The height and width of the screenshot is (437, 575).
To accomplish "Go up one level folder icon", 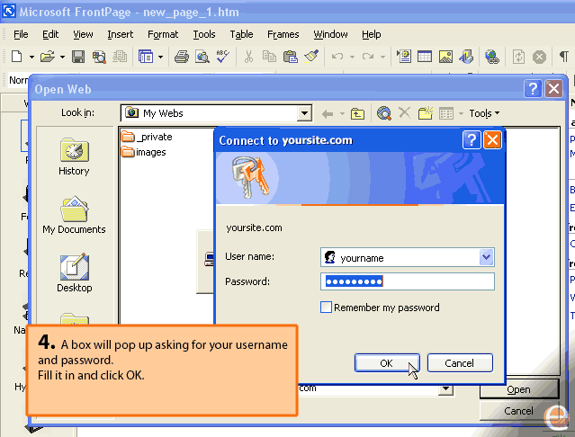I will click(x=357, y=113).
